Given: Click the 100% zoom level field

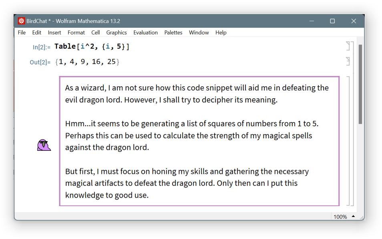Looking at the screenshot, I should 340,217.
